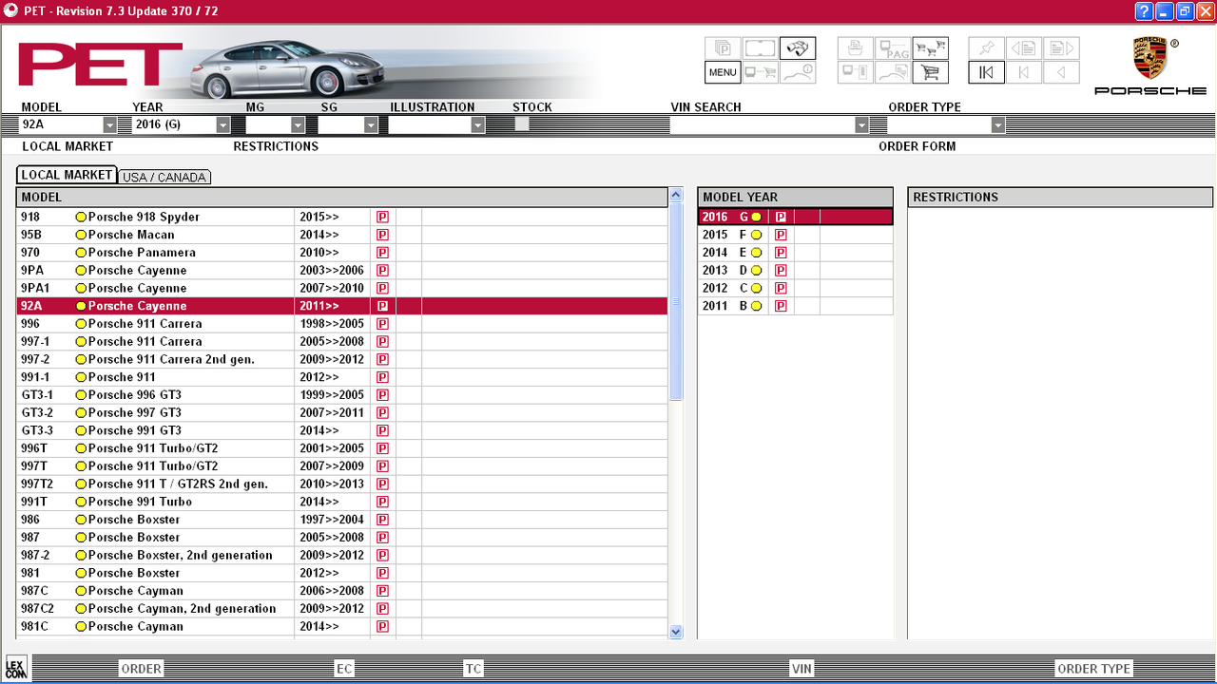
Task: Expand the YEAR dropdown showing 2016 (G)
Action: (223, 124)
